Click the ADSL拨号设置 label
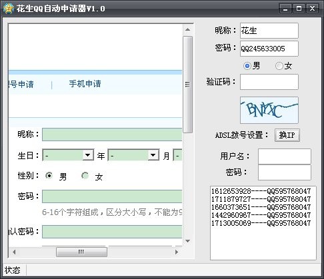The height and width of the screenshot is (279, 324). pyautogui.click(x=241, y=135)
